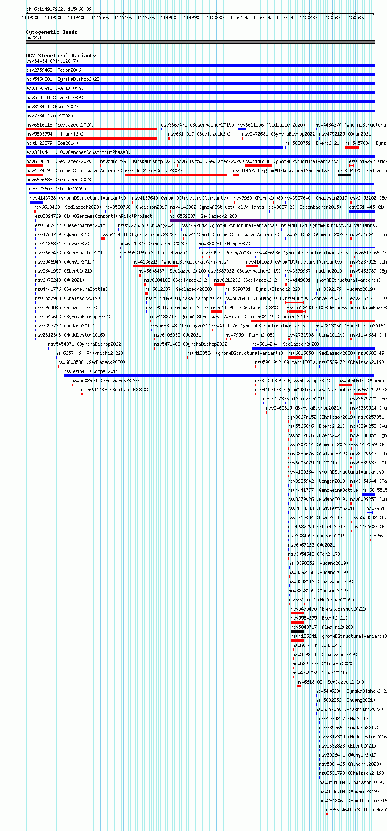This screenshot has height=831, width=387.
Task: Select nsv522607 (Shaikh2009) variant
Action: tap(57, 189)
